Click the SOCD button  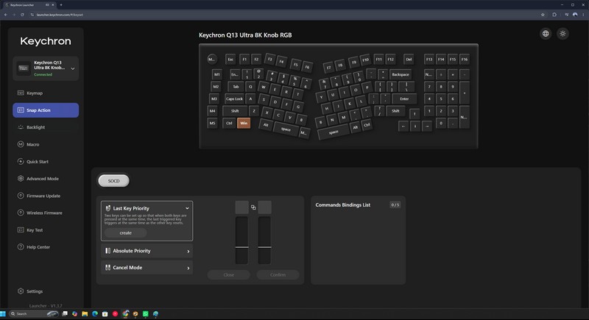coord(114,181)
